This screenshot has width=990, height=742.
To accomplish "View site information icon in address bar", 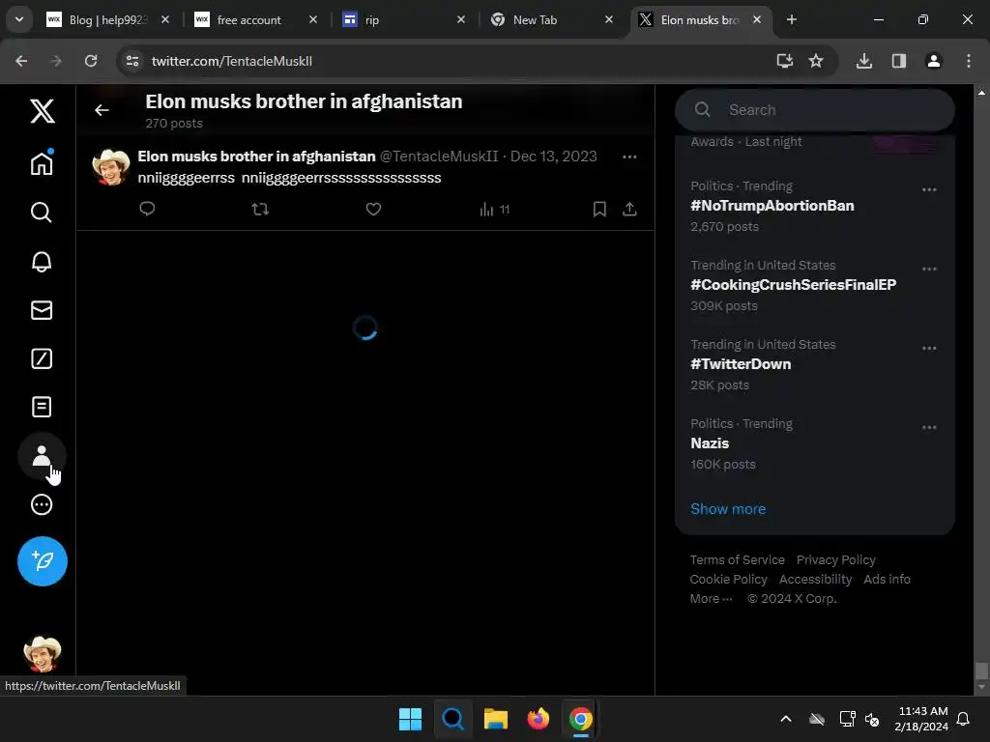I will [132, 61].
